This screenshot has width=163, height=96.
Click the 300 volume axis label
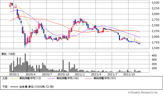point(154,60)
